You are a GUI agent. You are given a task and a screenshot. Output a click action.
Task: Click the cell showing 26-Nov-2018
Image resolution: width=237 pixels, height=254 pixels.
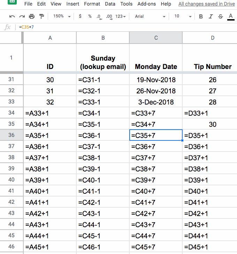point(156,91)
